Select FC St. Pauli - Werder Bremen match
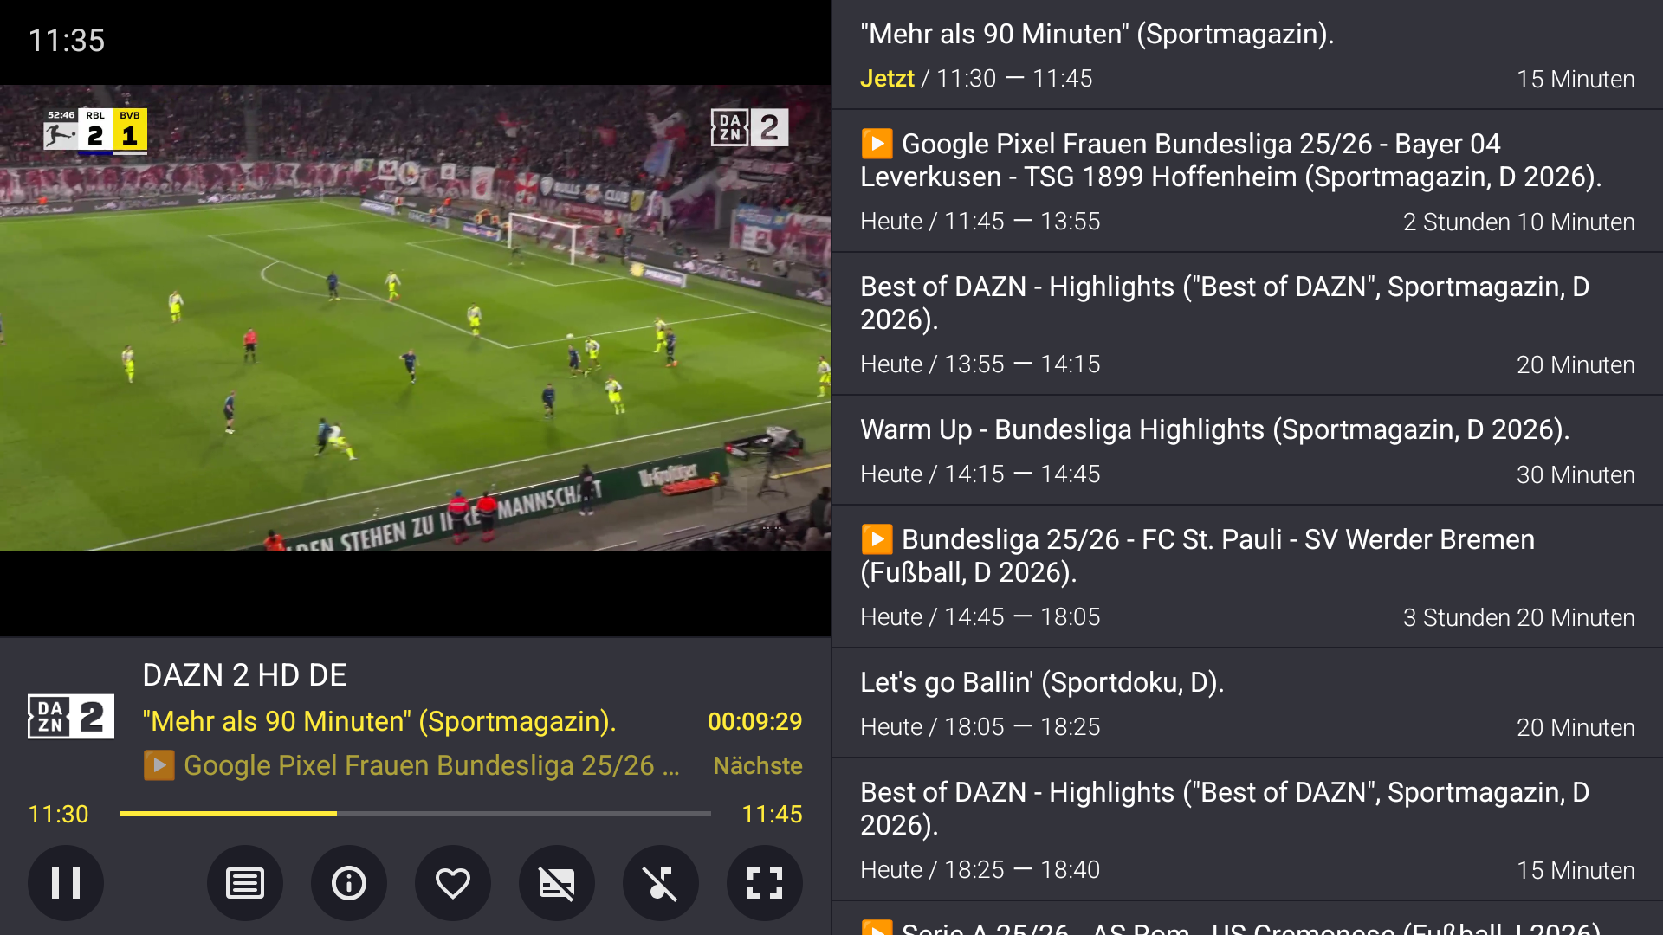This screenshot has height=935, width=1663. tap(1247, 577)
